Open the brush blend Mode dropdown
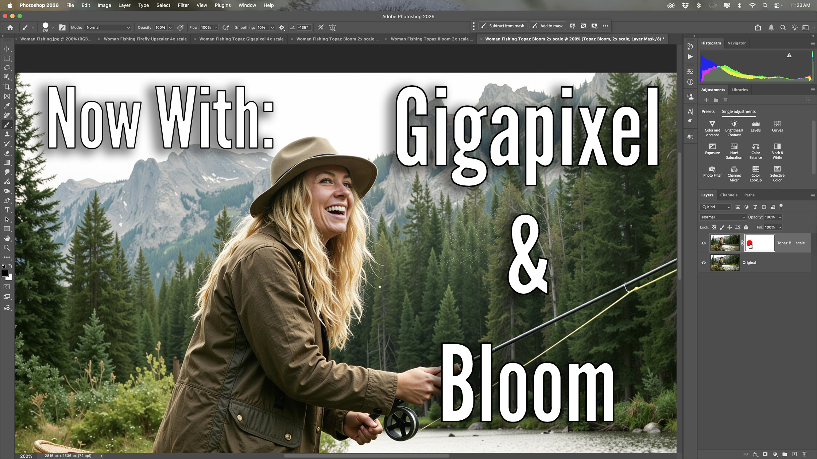Screen dimensions: 817x459 tap(108, 27)
